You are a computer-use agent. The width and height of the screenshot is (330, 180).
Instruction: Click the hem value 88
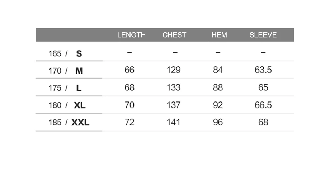(218, 87)
